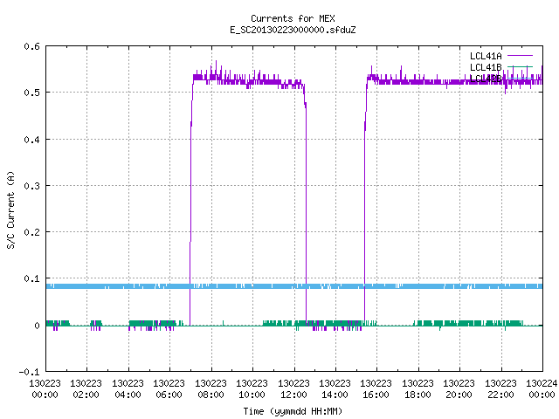The width and height of the screenshot is (559, 419).
Task: Click the x-axis tick label 130223 10:00
Action: click(x=252, y=389)
